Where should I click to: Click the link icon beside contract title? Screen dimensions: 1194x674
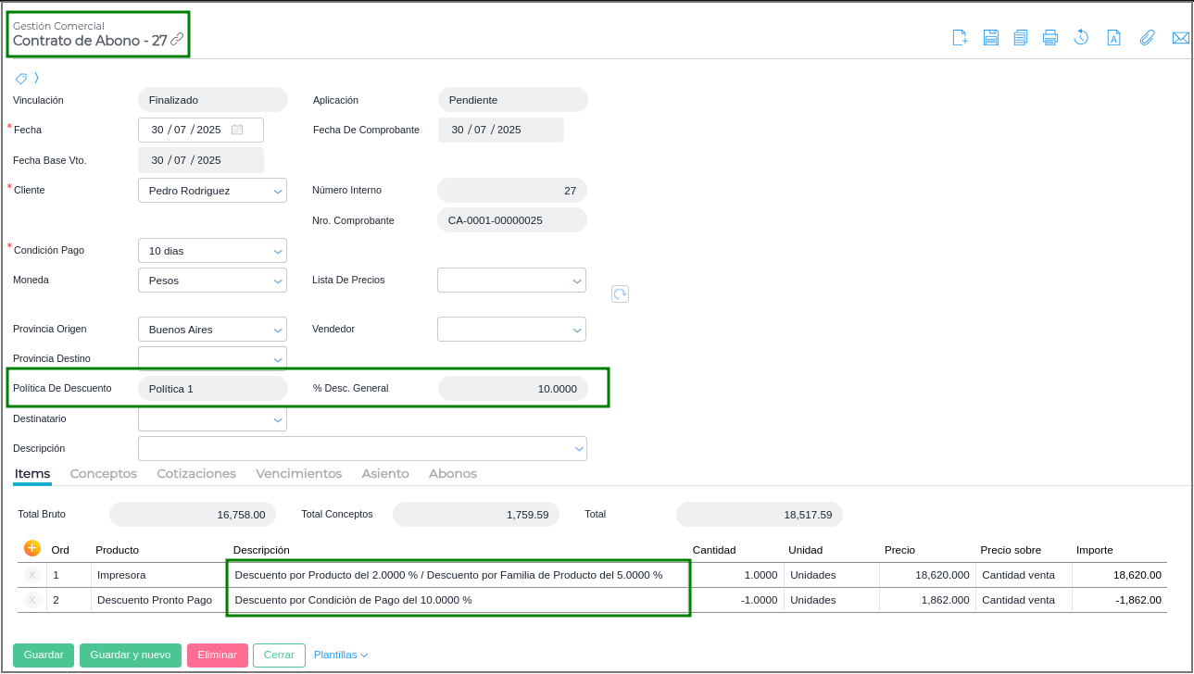[177, 40]
